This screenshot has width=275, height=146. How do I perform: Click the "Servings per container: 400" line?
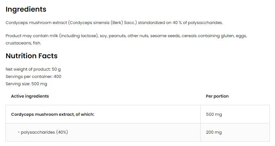tap(33, 76)
